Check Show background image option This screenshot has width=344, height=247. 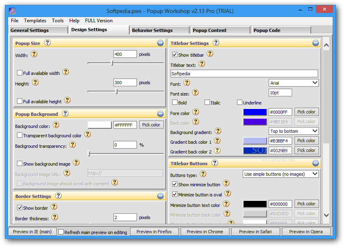click(x=19, y=164)
